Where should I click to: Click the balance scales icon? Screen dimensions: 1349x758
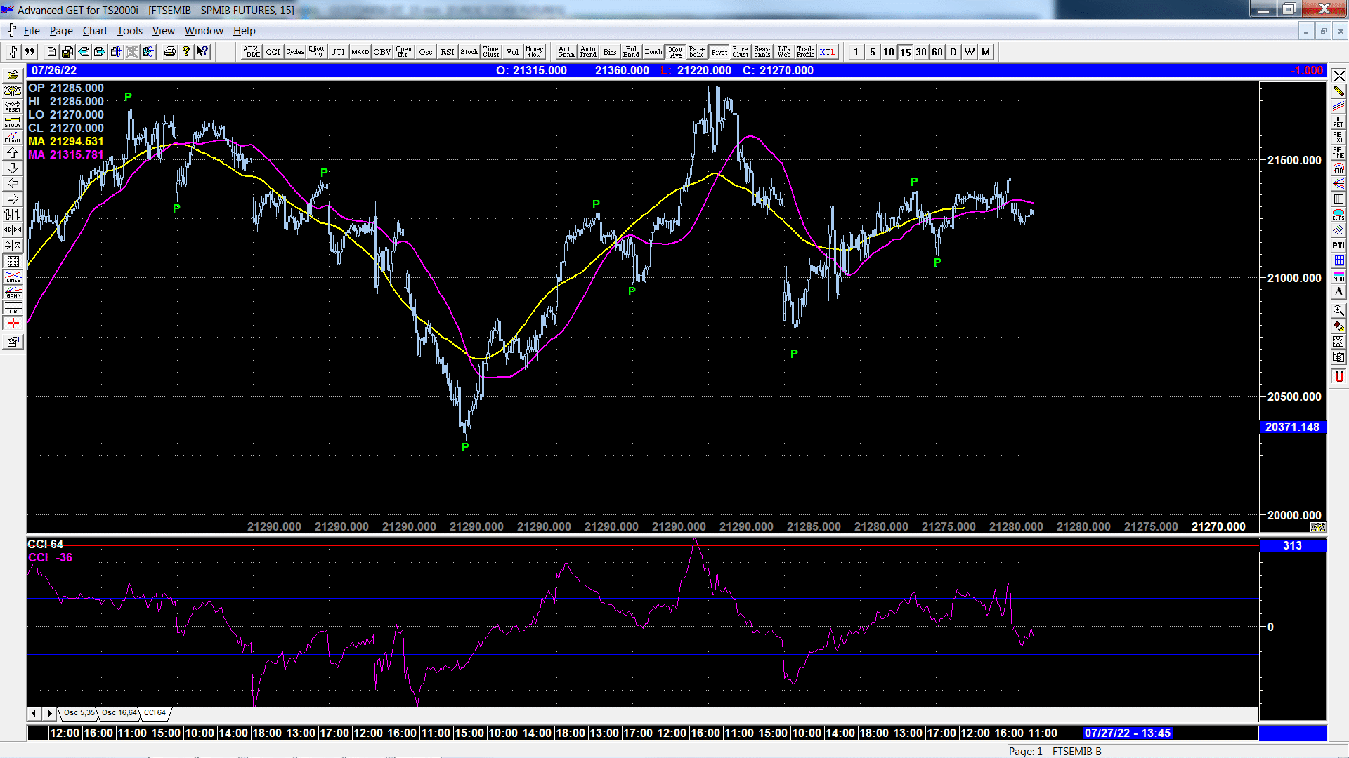pos(13,91)
